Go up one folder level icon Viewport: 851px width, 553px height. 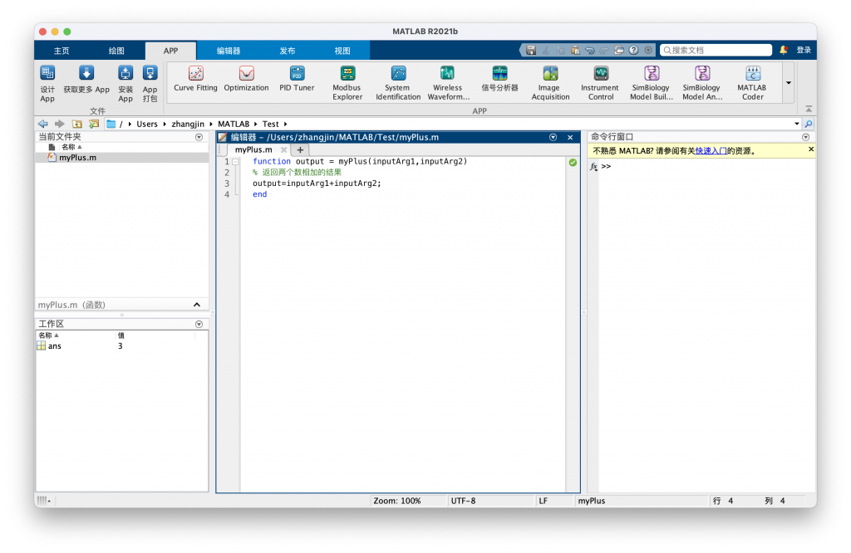77,125
